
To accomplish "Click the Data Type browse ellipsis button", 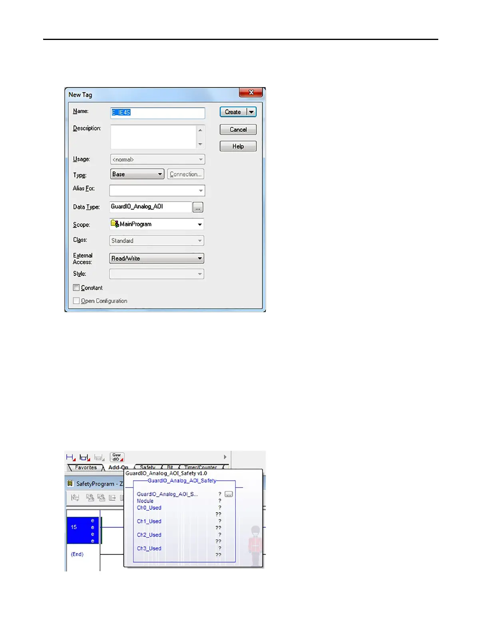I will 198,207.
